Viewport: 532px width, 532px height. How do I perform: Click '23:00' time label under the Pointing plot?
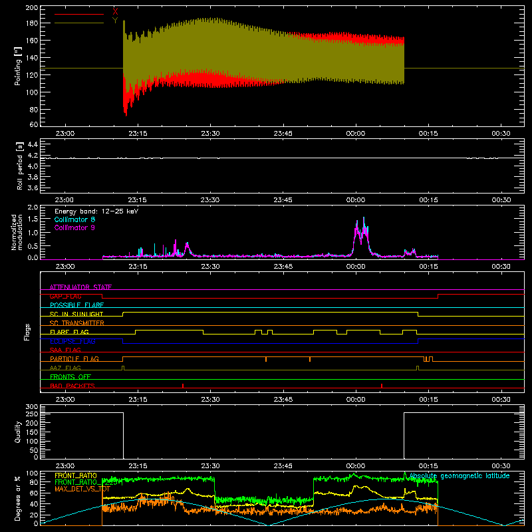pyautogui.click(x=65, y=134)
